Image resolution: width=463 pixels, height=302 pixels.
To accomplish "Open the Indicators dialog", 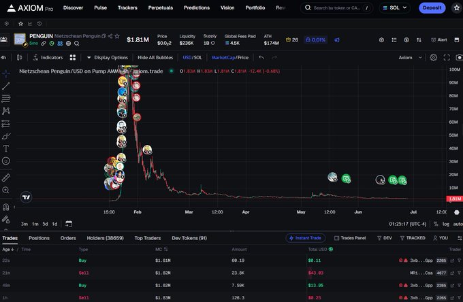I will (48, 58).
